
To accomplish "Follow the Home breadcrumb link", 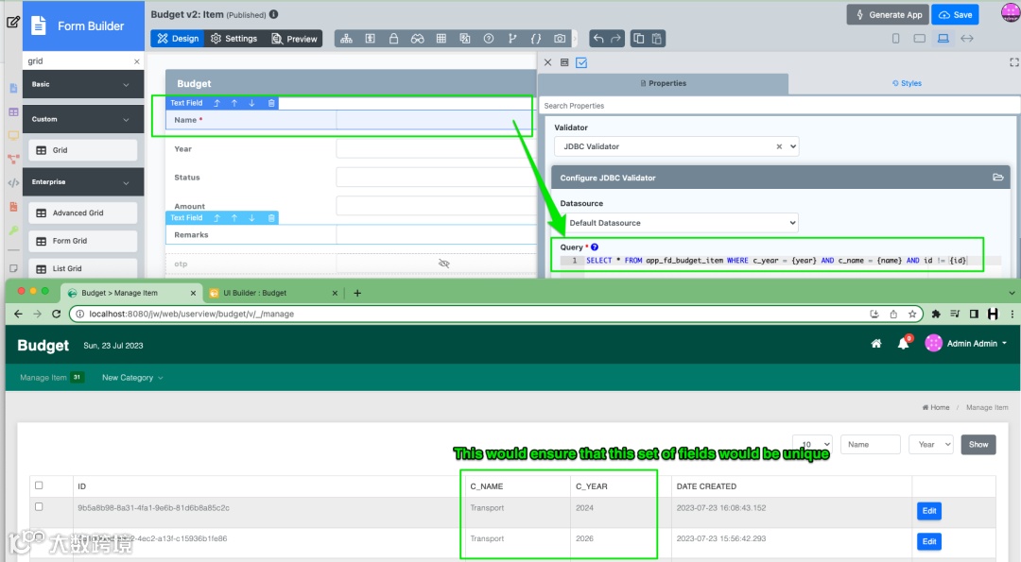I will point(936,407).
